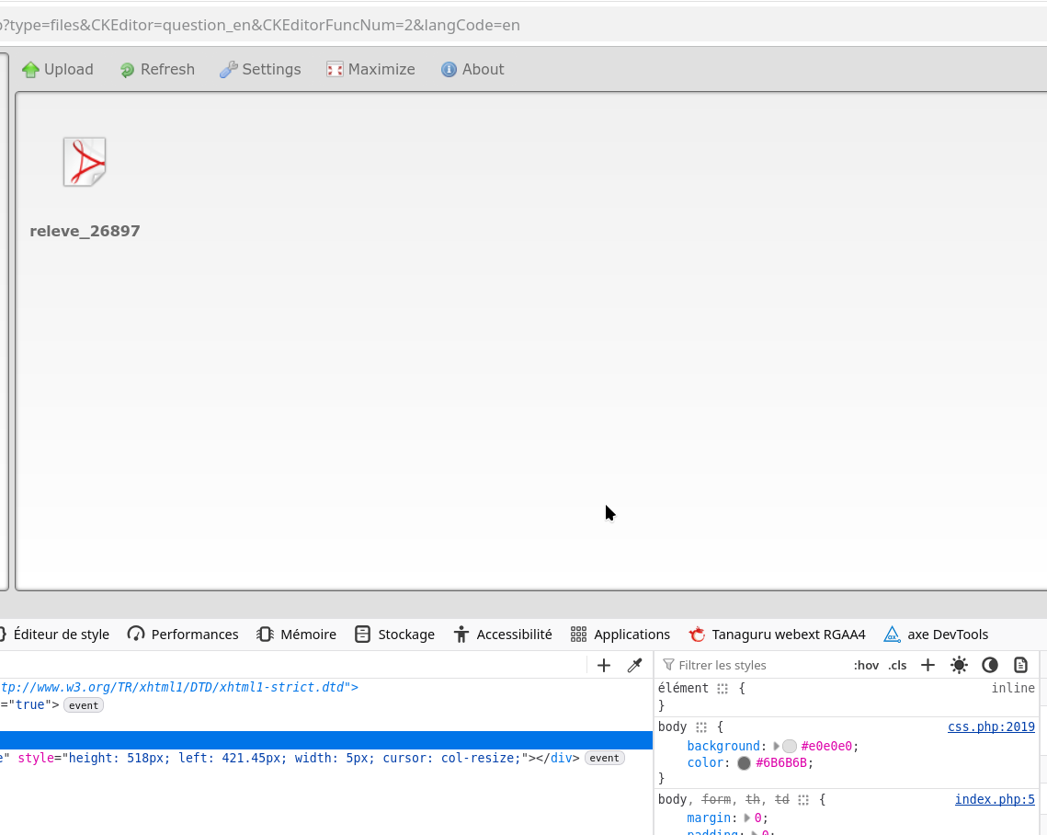1047x835 pixels.
Task: Open the Stockage tab
Action: click(394, 635)
